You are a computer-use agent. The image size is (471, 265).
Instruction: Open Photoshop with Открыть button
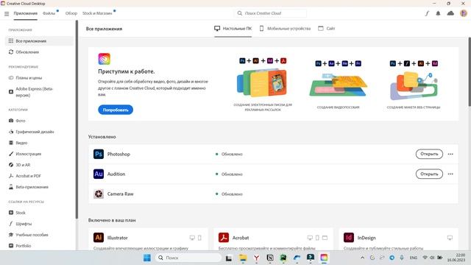pos(429,154)
